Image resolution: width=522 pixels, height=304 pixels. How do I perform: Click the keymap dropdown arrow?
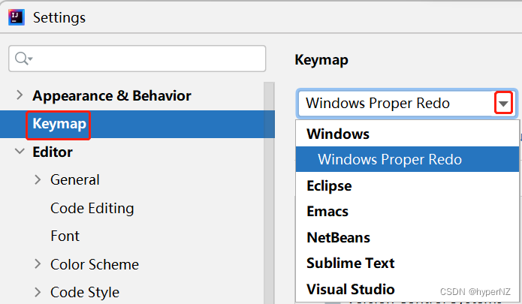[503, 103]
